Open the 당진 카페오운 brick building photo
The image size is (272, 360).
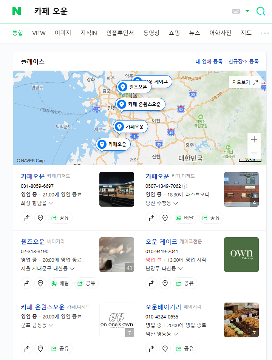(241, 189)
